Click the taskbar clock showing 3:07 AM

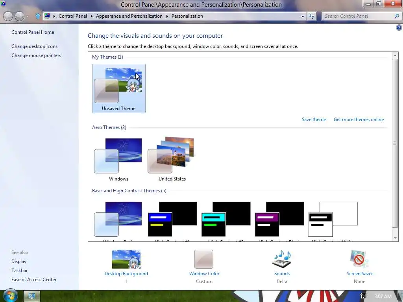point(383,296)
